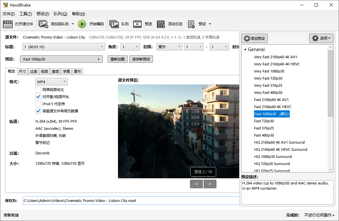Go to next preview image
Image resolution: width=339 pixels, height=221 pixels.
[210, 184]
